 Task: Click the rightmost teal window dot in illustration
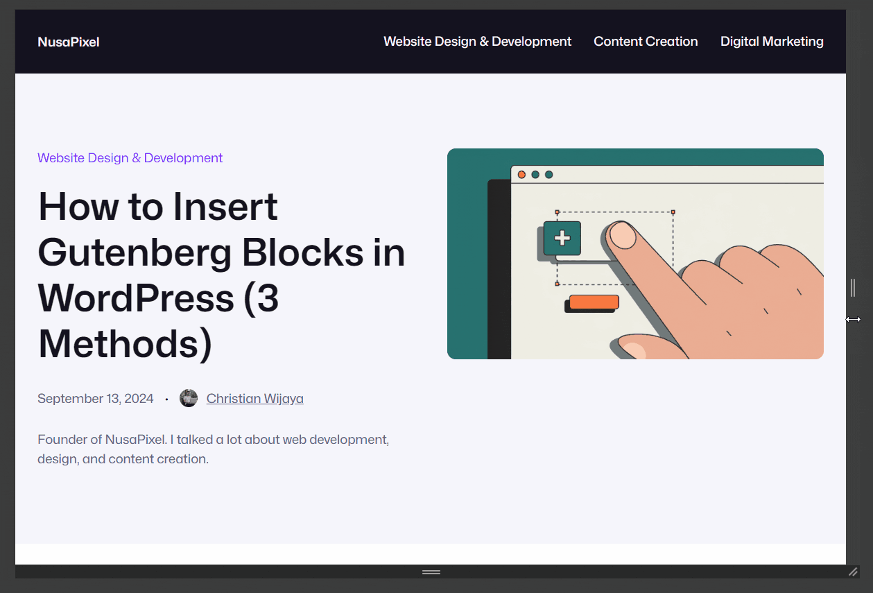pos(549,175)
